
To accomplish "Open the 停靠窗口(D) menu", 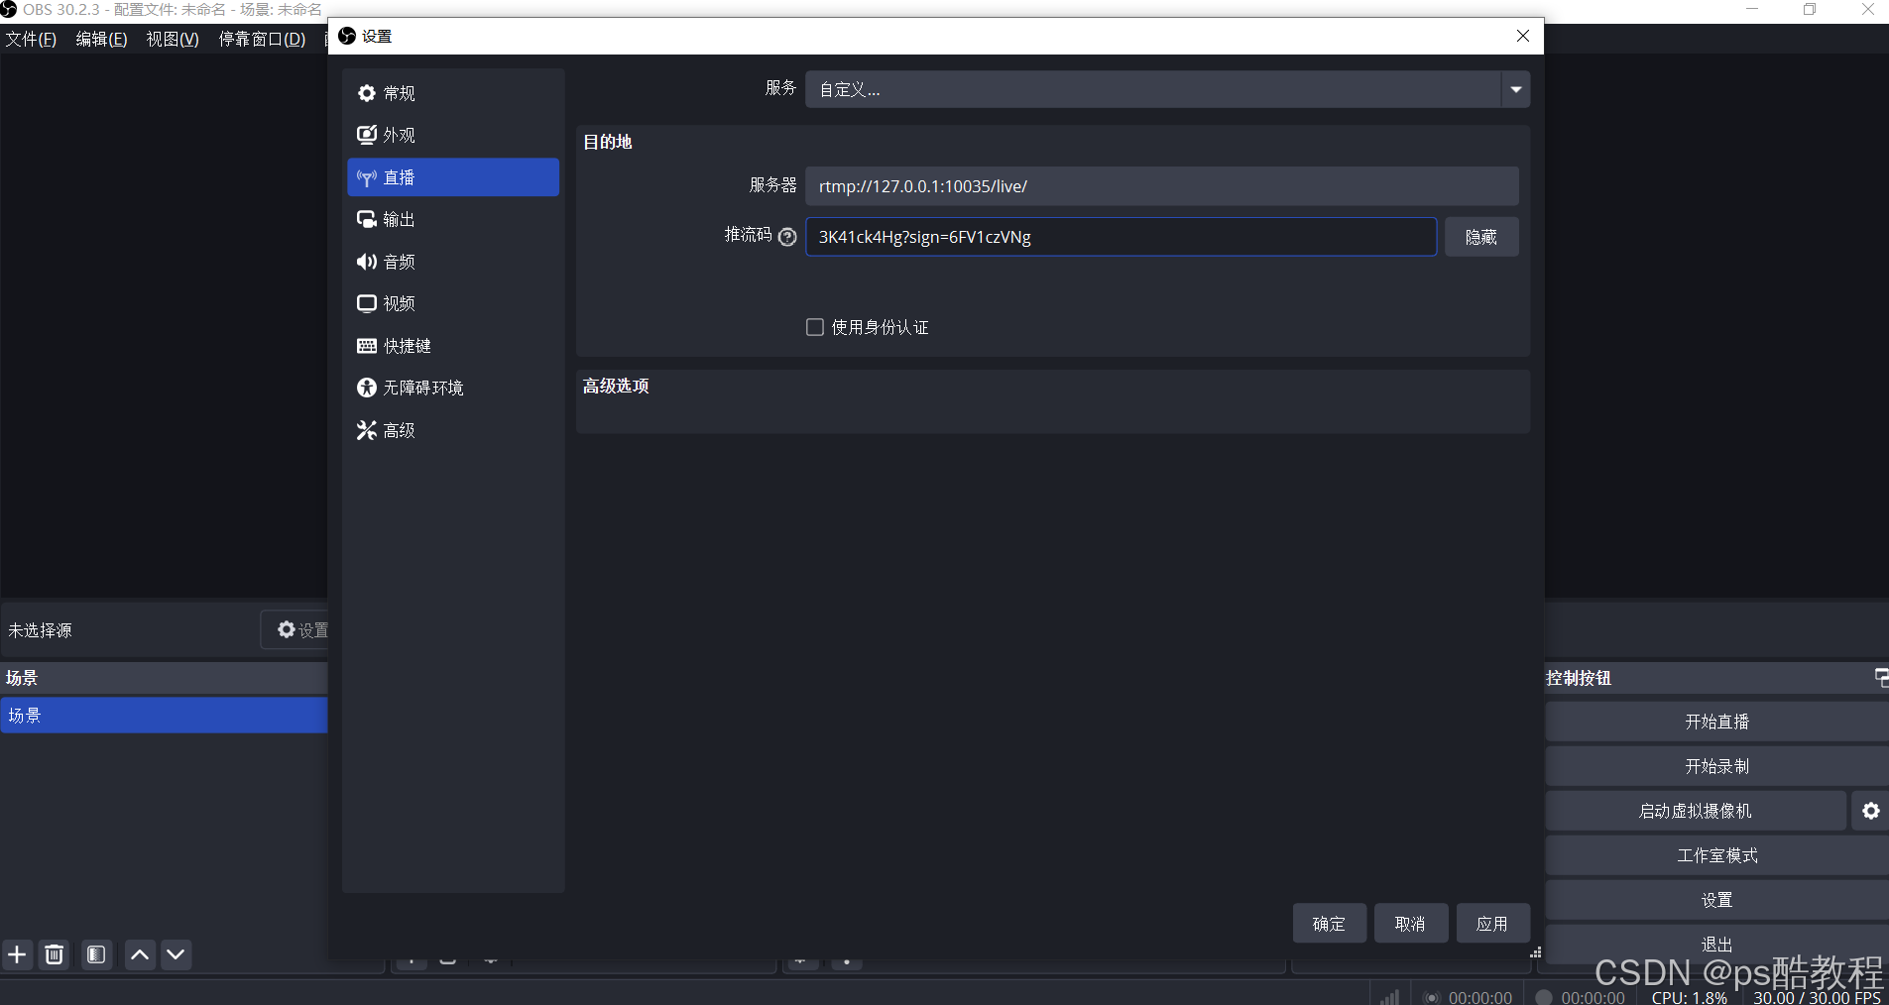I will (x=262, y=40).
